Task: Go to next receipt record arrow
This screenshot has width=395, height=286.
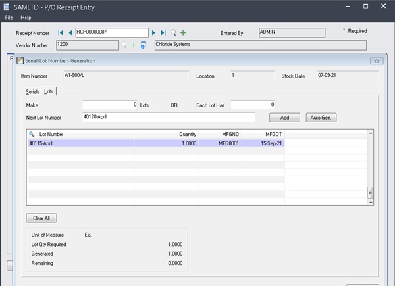Action: [153, 33]
